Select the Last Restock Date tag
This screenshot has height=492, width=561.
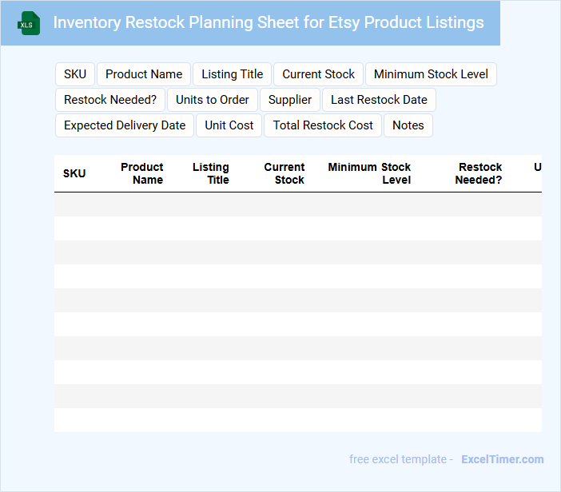[379, 100]
